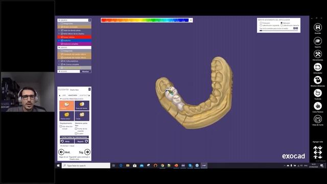Click the Mostrar button

tap(85, 72)
